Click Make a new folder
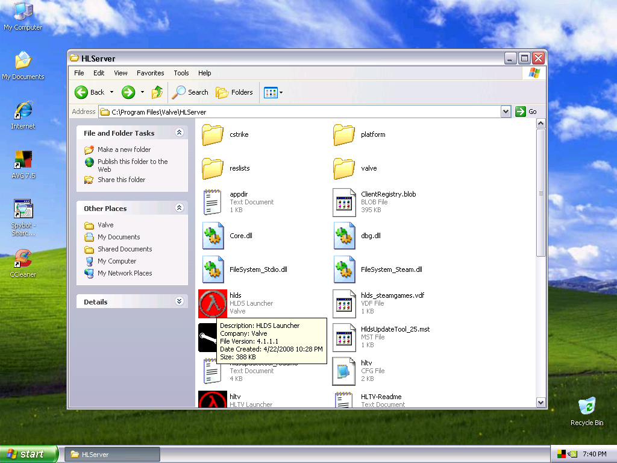This screenshot has width=617, height=463. [x=124, y=150]
